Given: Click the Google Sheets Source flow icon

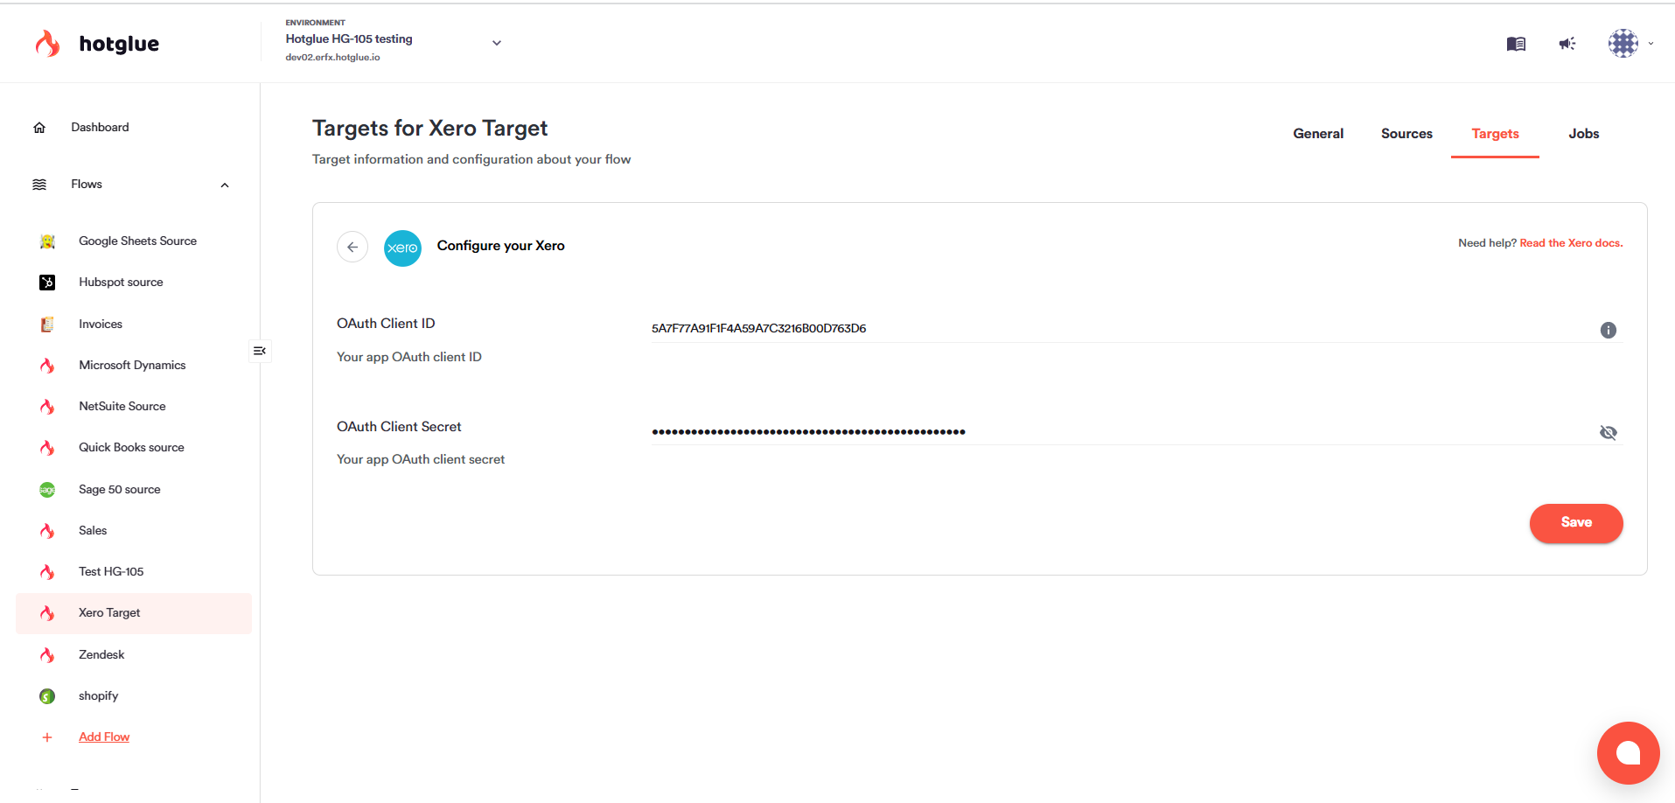Looking at the screenshot, I should click(x=47, y=241).
